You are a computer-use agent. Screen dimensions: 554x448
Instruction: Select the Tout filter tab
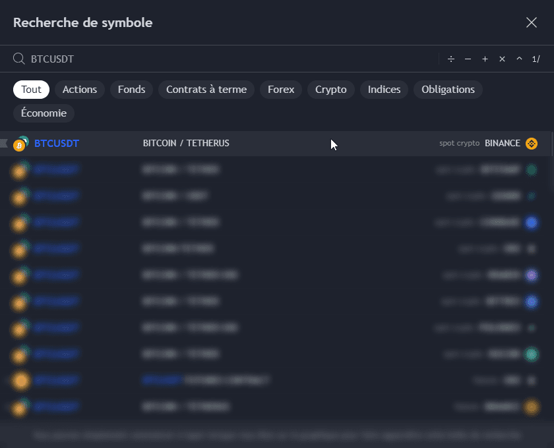[31, 90]
